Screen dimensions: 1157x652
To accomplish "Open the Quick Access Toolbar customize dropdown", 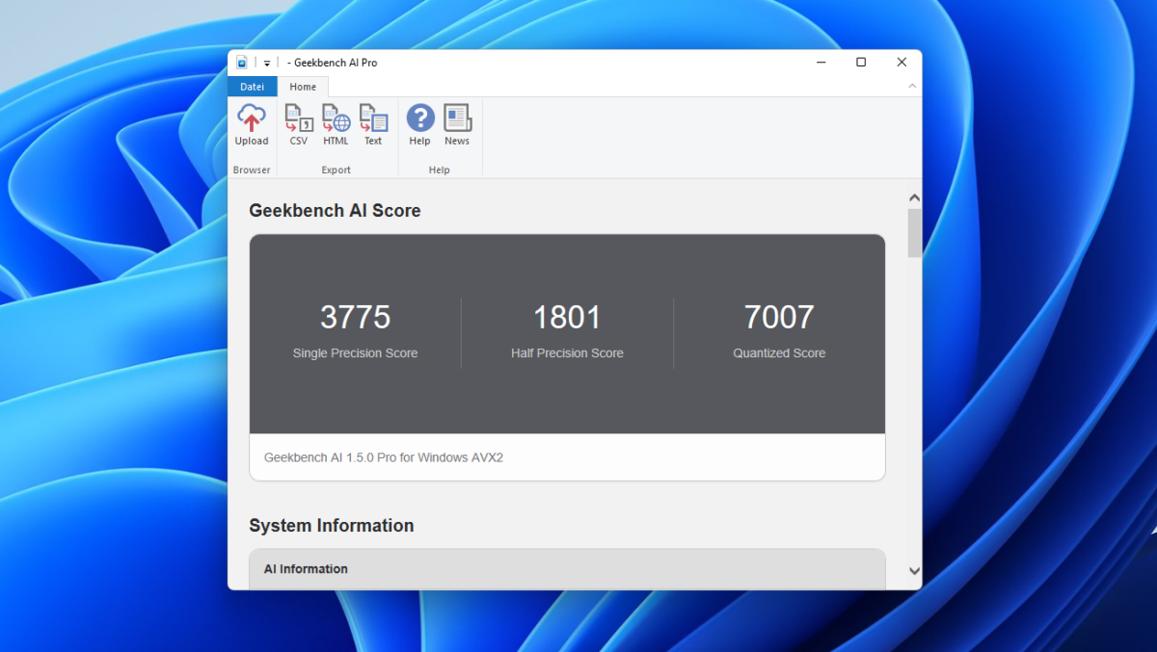I will (x=266, y=62).
